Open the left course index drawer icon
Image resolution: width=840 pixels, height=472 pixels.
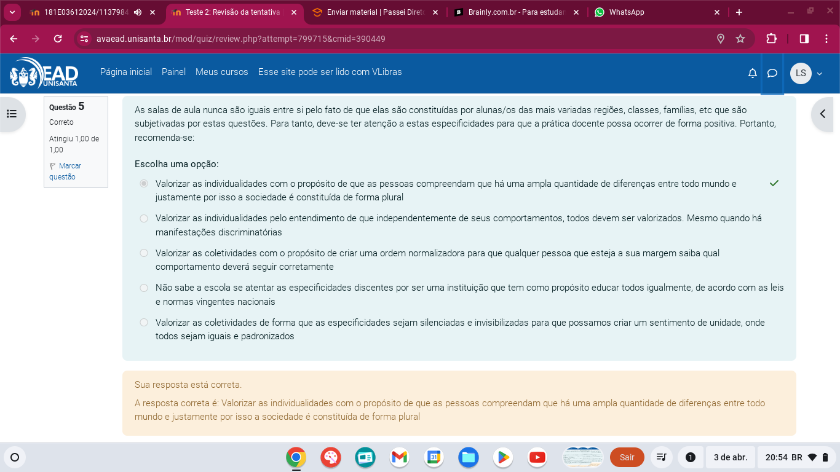12,114
